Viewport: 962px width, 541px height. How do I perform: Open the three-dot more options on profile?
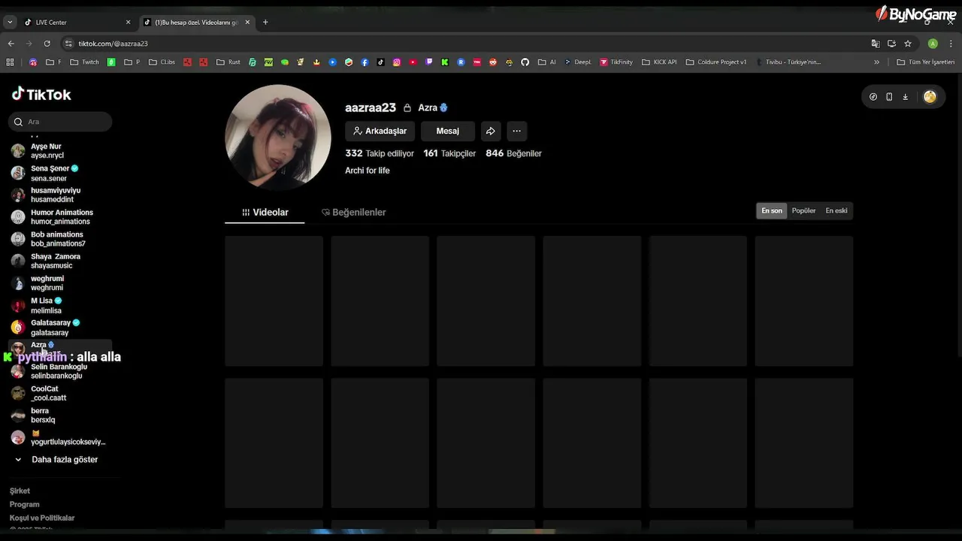516,131
